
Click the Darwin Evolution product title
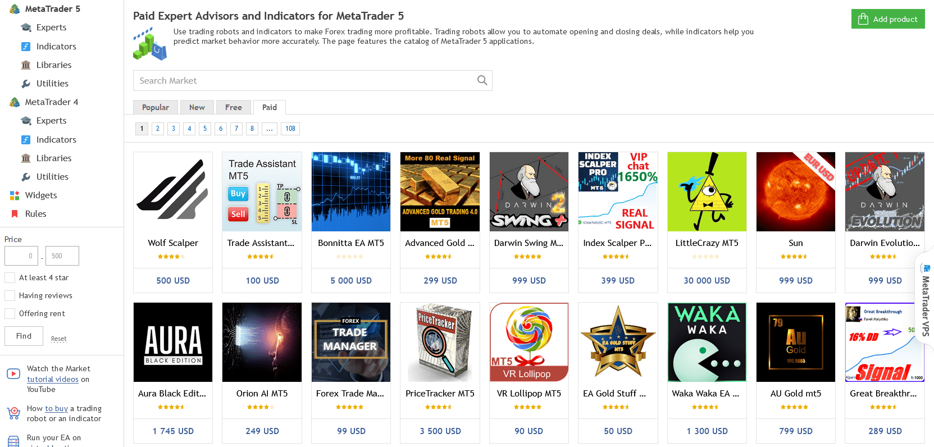(x=885, y=243)
